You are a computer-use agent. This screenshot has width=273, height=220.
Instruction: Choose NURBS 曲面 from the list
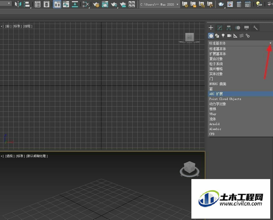tap(240, 84)
